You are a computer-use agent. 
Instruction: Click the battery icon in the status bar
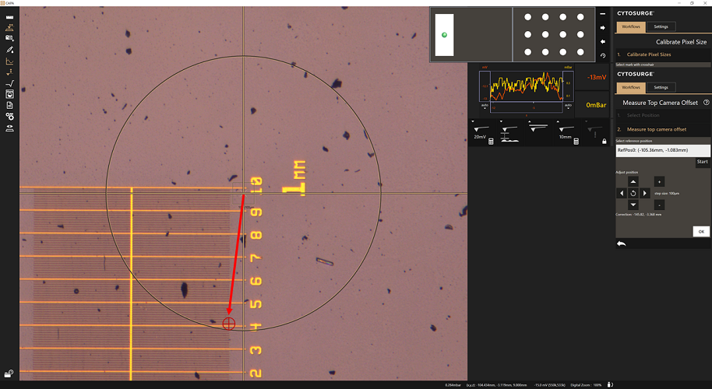point(610,385)
